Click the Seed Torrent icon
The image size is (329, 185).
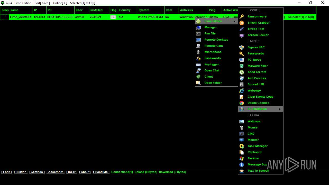pyautogui.click(x=242, y=72)
